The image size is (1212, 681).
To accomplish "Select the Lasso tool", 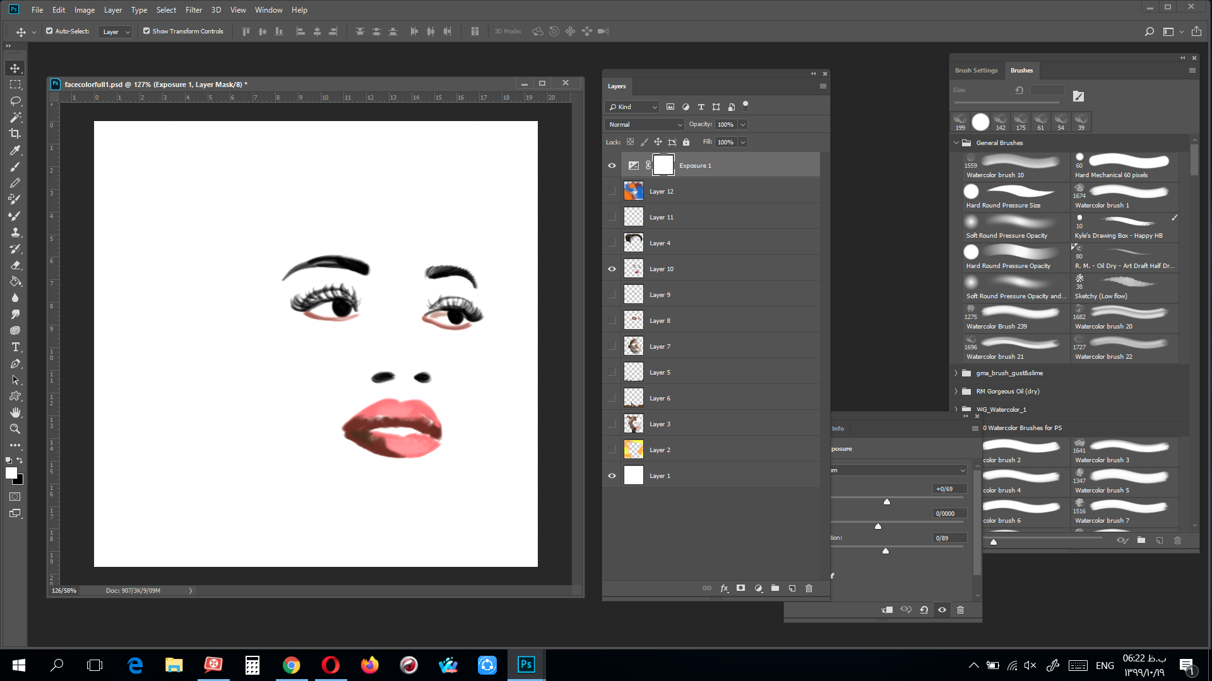I will pyautogui.click(x=15, y=101).
